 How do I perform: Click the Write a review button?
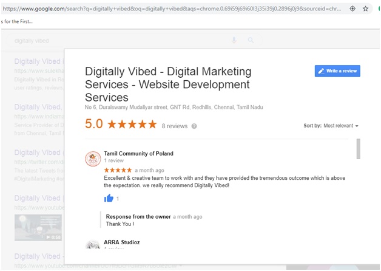pos(337,71)
